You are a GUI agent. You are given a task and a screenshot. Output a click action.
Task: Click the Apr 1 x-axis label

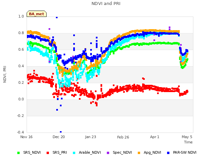click(x=154, y=137)
